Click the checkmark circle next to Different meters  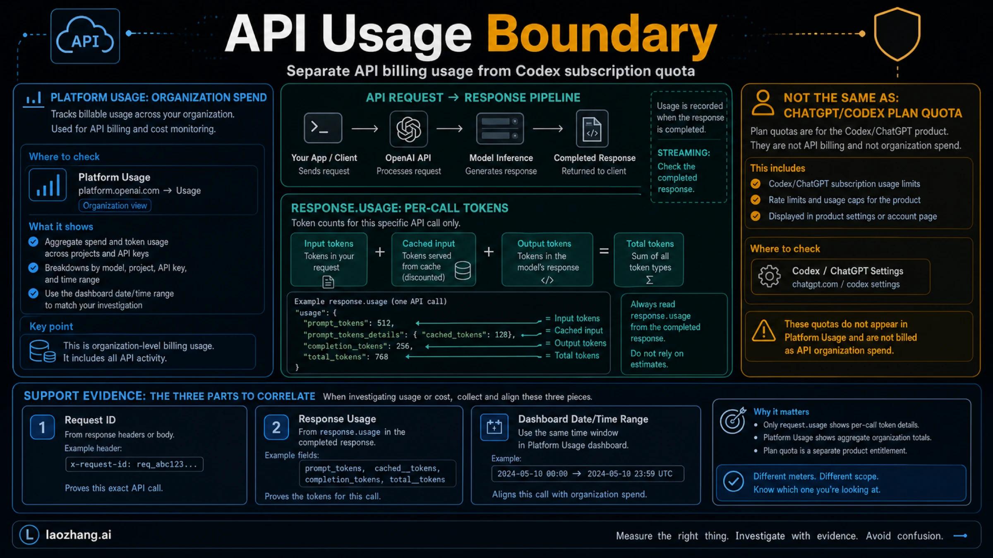733,482
